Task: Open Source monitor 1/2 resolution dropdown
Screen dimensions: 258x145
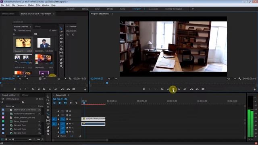Action: point(62,79)
